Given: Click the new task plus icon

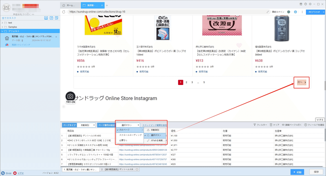Looking at the screenshot, I should 51,18.
